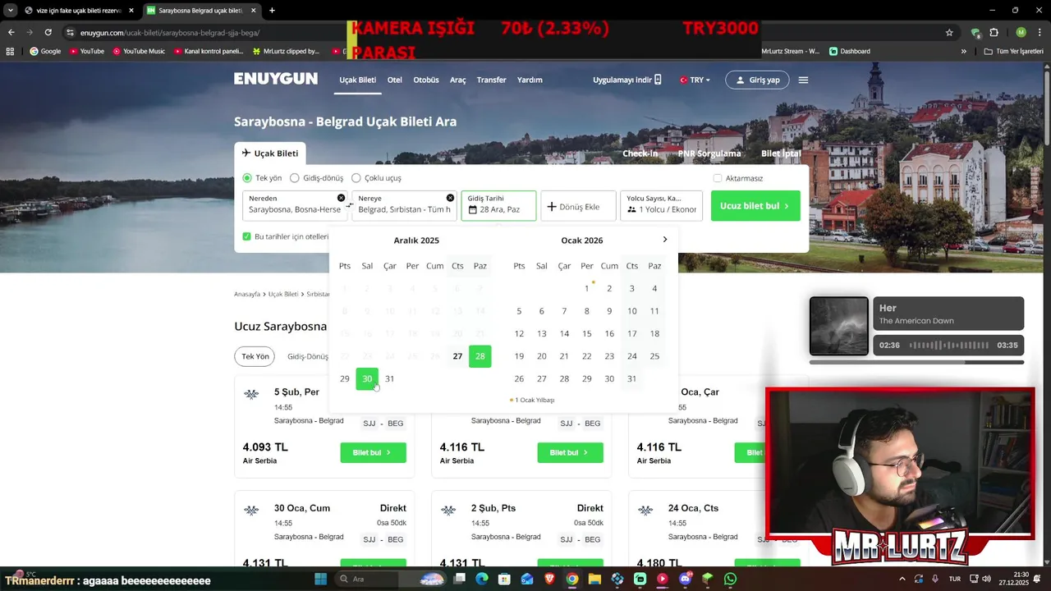
Task: Open the YouTube Music bookmark
Action: pos(139,51)
